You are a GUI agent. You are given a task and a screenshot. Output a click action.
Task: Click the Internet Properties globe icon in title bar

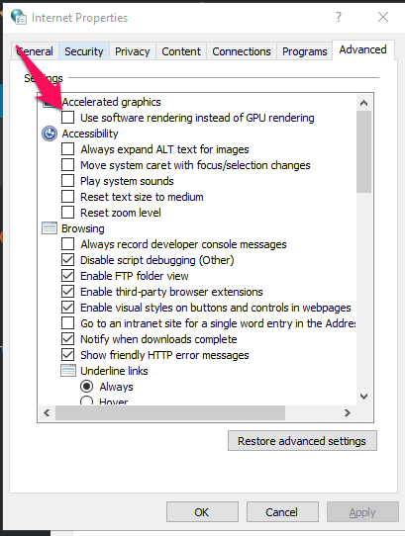18,17
